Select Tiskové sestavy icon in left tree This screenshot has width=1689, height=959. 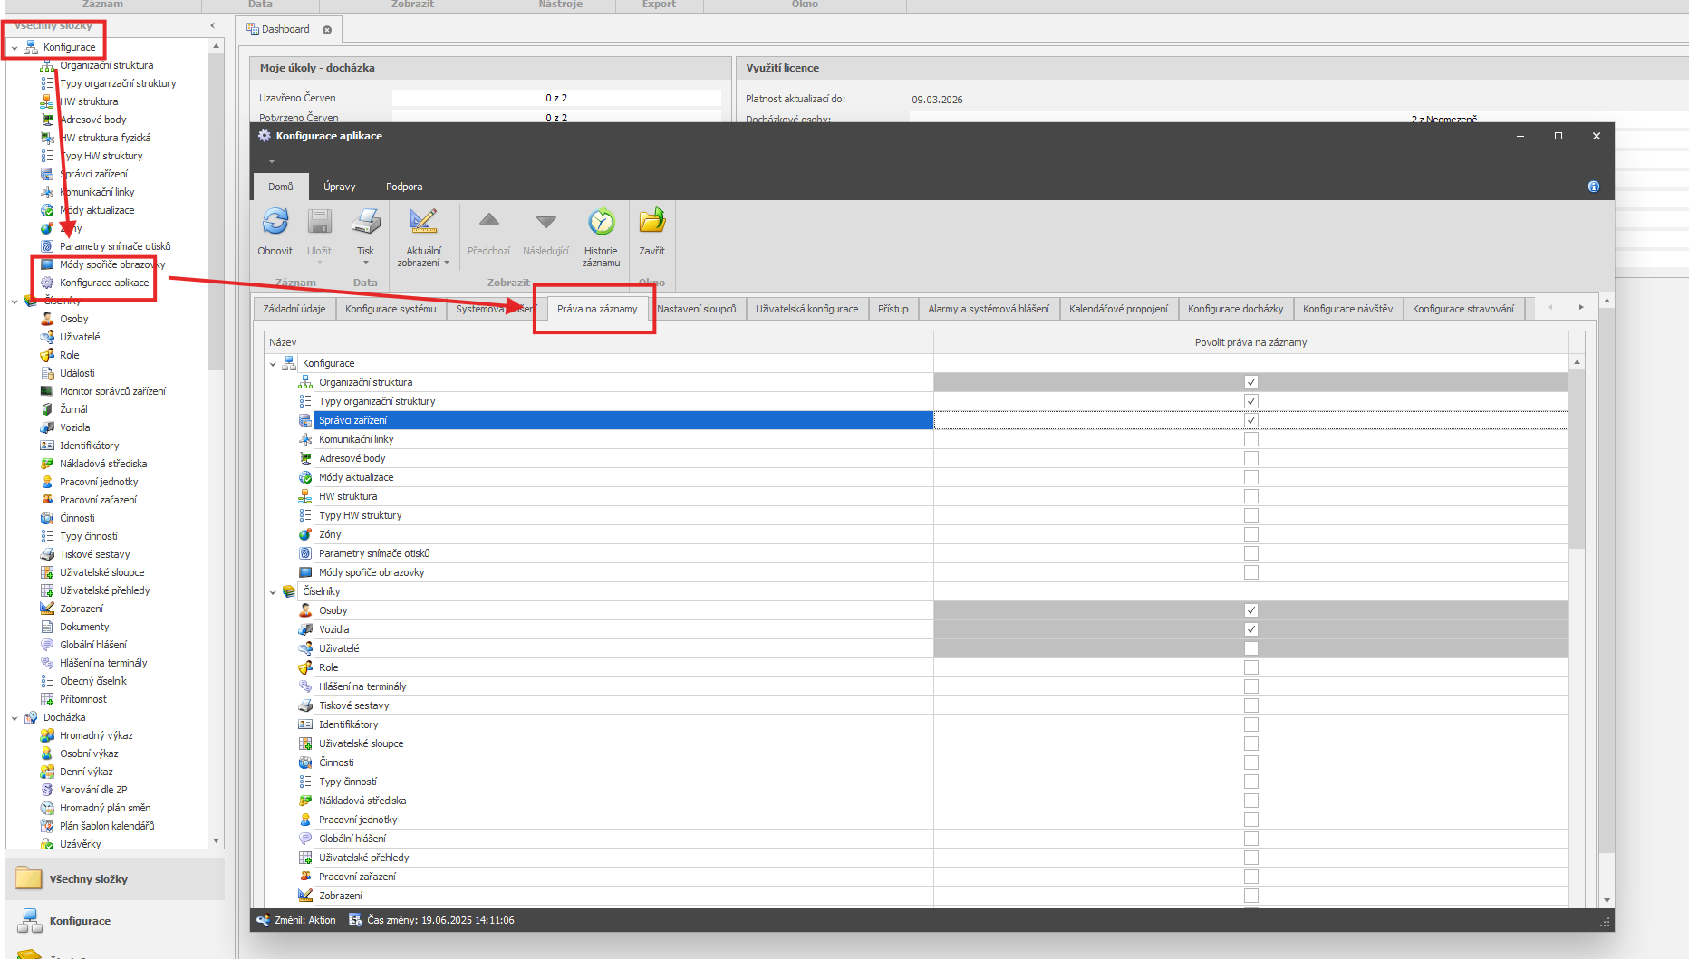(x=47, y=554)
